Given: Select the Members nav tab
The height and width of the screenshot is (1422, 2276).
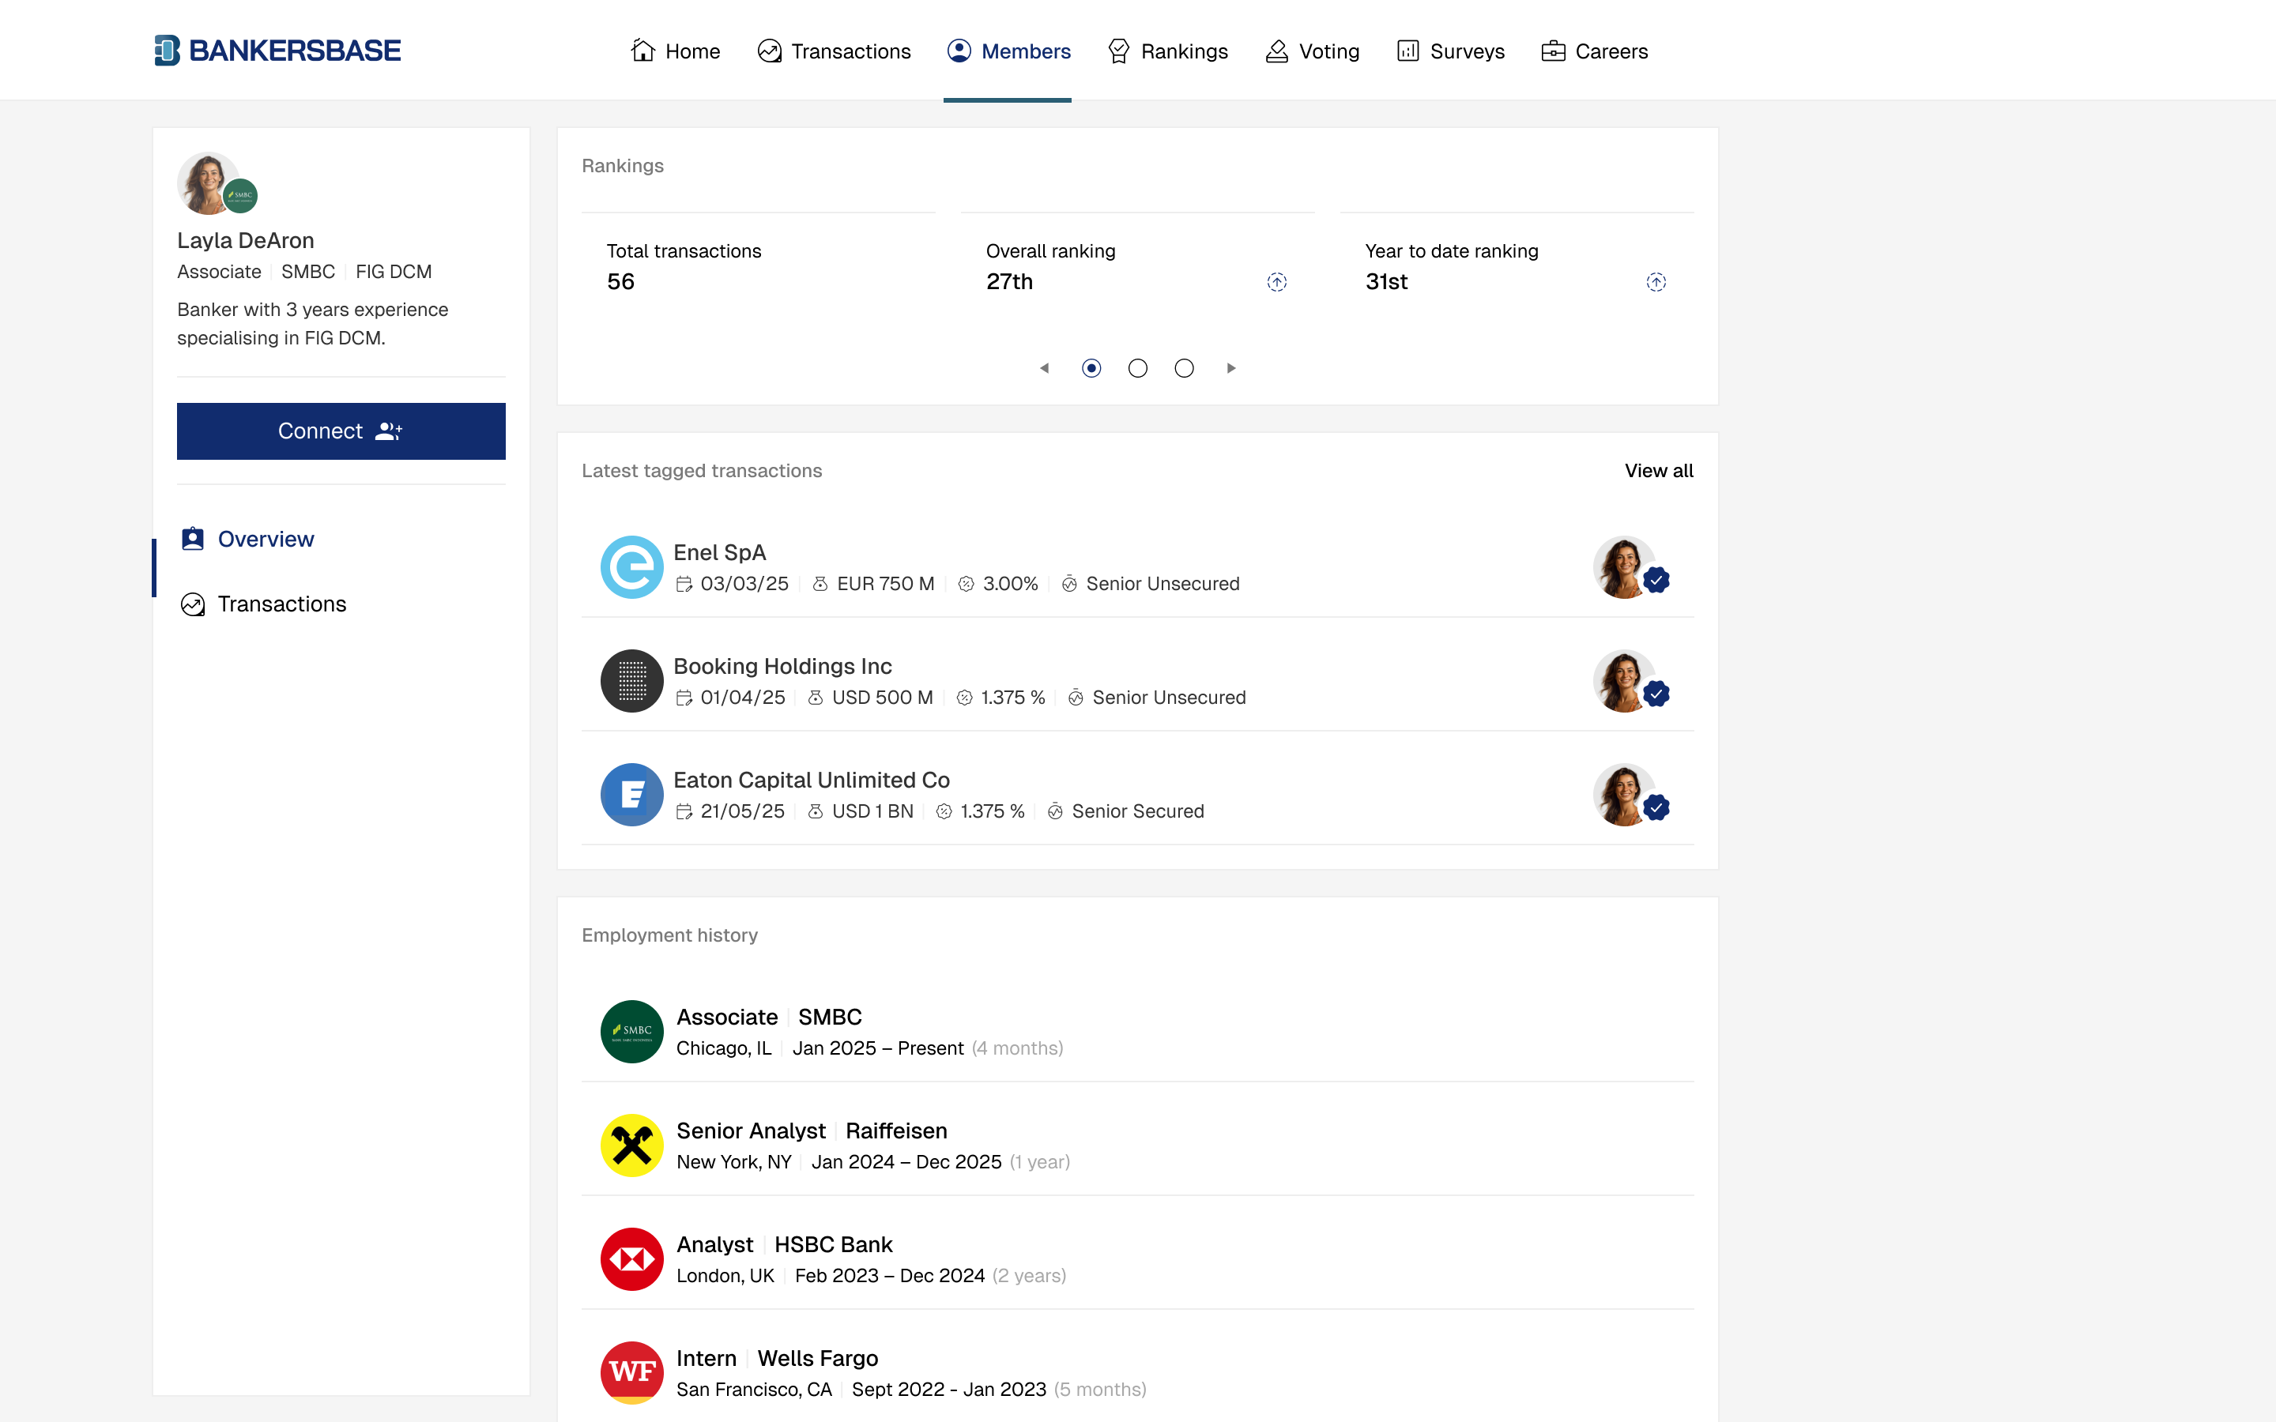Looking at the screenshot, I should click(x=1008, y=51).
